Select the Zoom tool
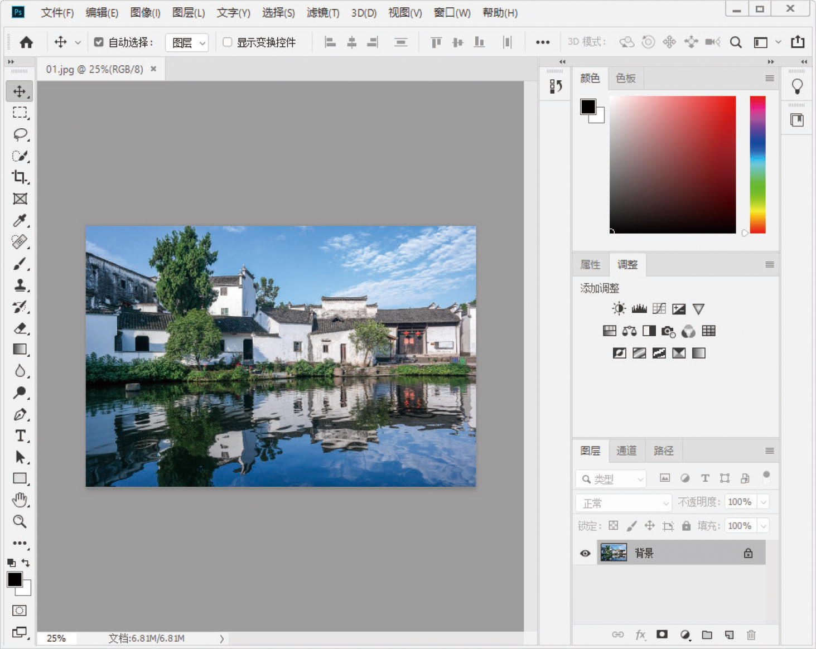Viewport: 816px width, 649px height. click(x=20, y=521)
